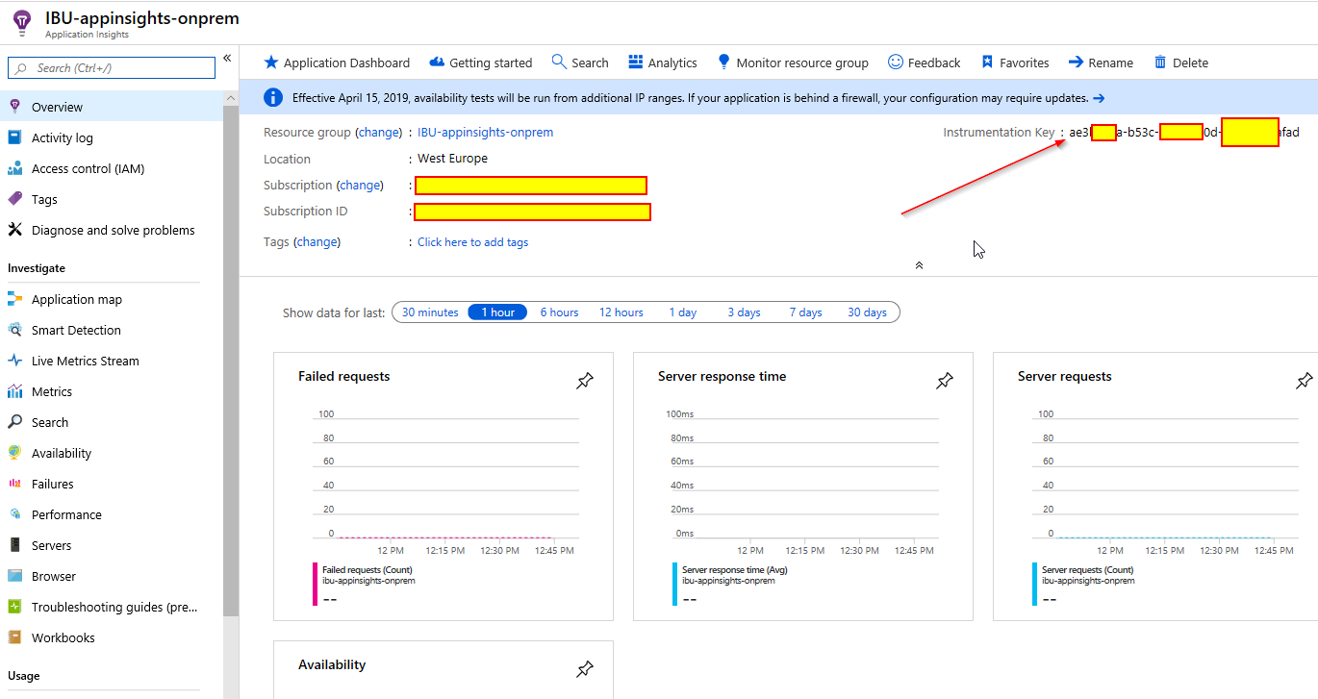Change the Subscription selection
This screenshot has height=699, width=1318.
click(x=360, y=185)
